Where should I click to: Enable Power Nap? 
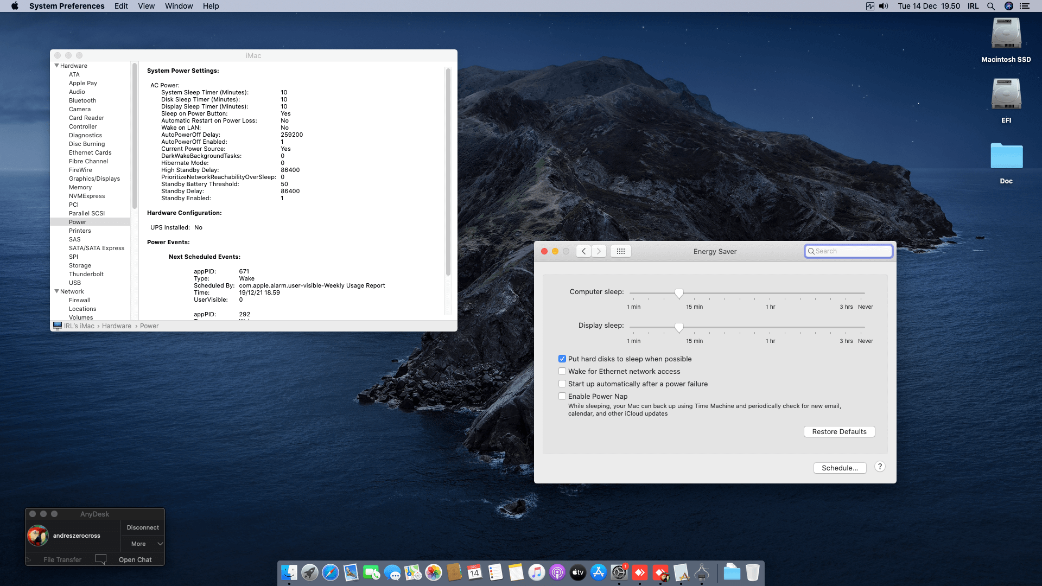coord(562,396)
